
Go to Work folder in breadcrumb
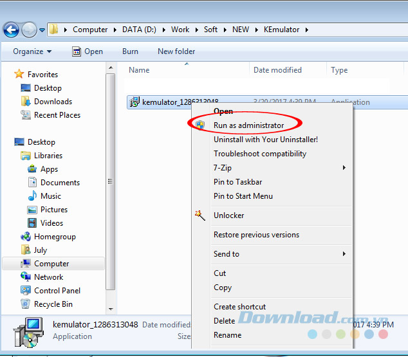[180, 30]
